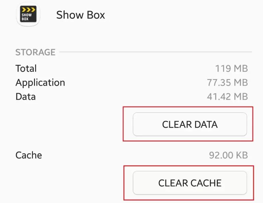The image size is (263, 203).
Task: Click the storage section divider line
Action: point(156,52)
